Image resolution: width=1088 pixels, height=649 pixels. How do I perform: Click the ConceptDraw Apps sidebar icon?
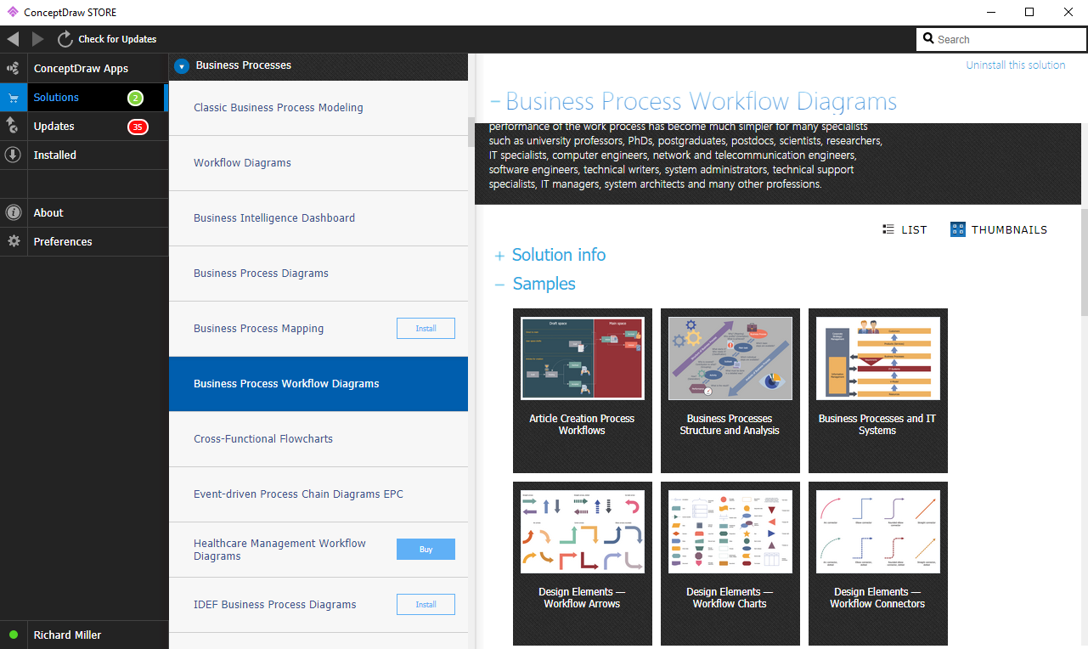pyautogui.click(x=13, y=68)
